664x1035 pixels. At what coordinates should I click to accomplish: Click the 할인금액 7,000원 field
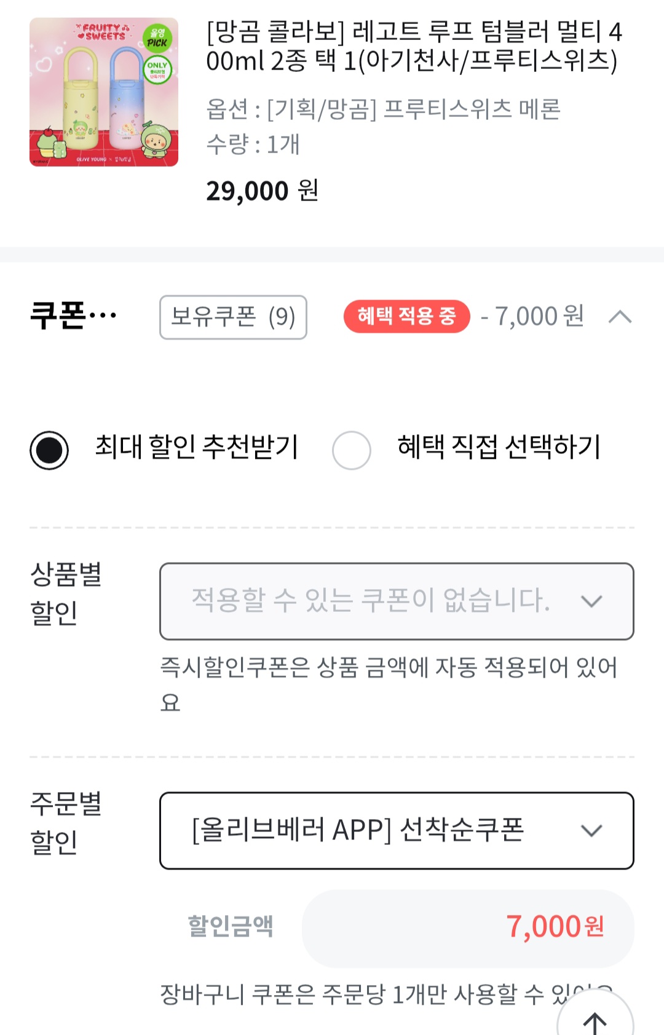tap(467, 928)
